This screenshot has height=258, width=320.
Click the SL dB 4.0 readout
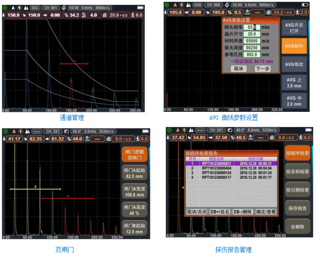pyautogui.click(x=94, y=15)
